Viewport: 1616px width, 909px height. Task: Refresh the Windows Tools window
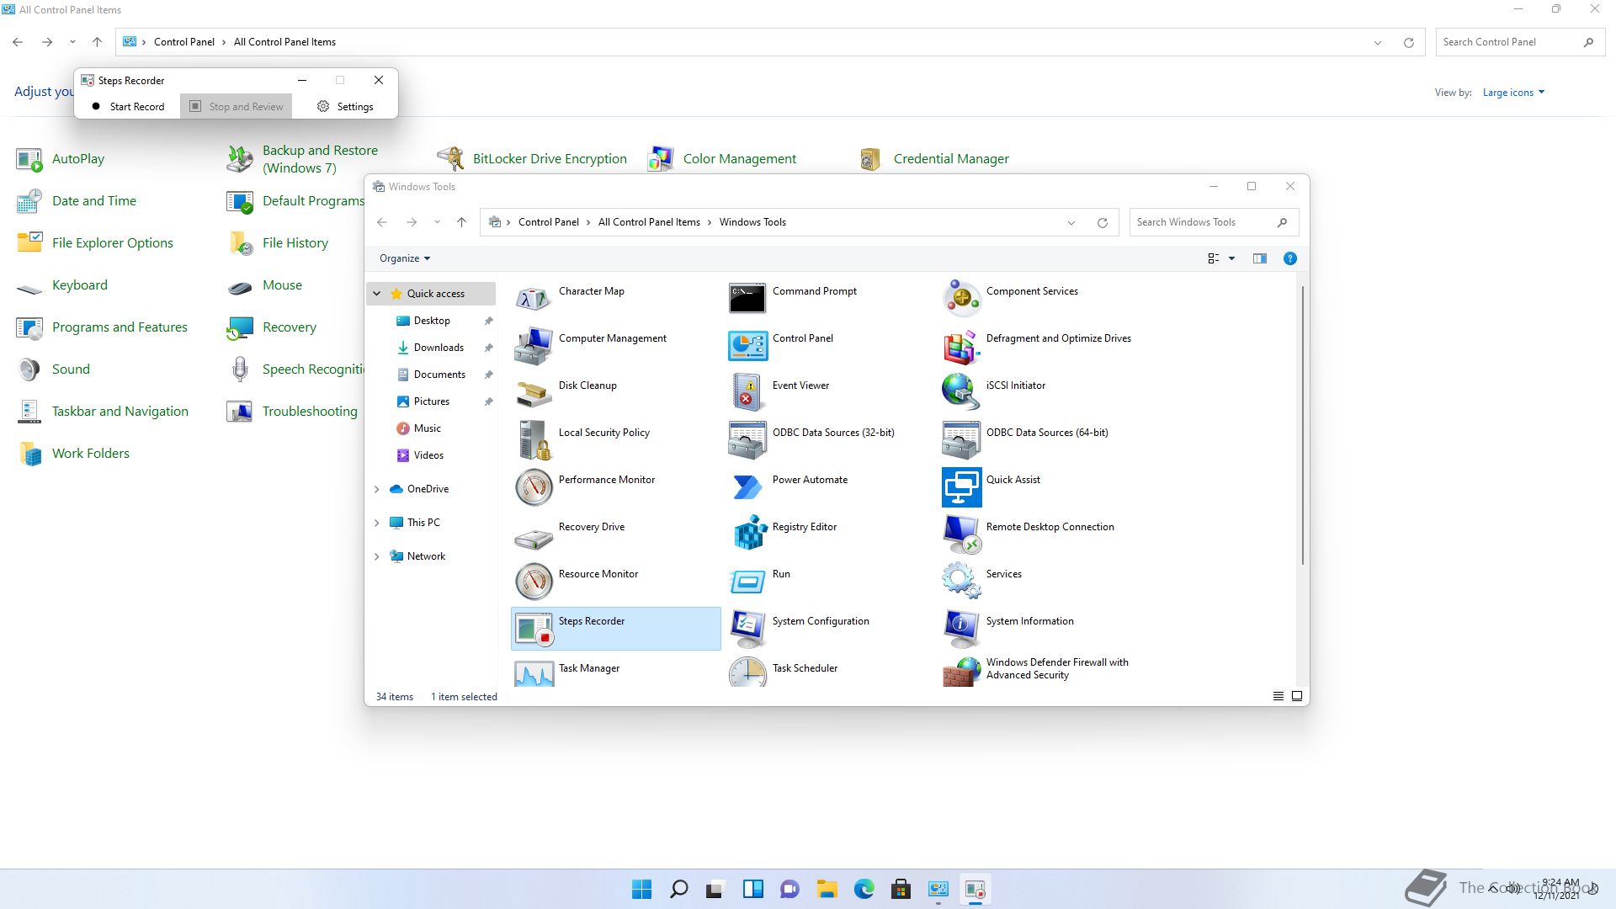tap(1102, 223)
